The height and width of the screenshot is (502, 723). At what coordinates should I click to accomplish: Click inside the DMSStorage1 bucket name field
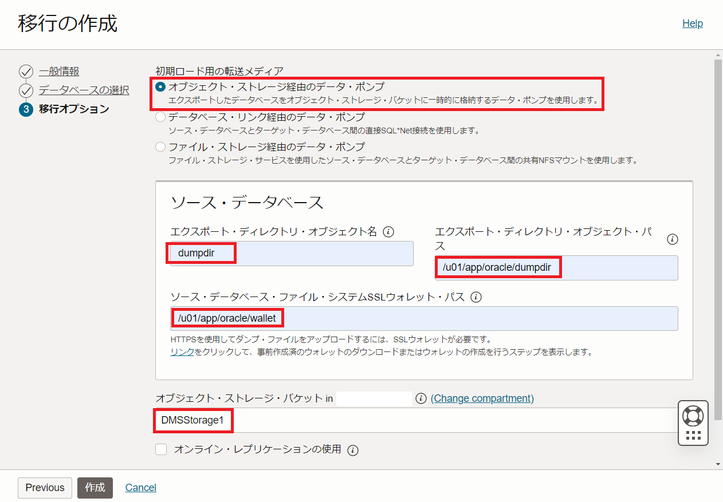point(193,420)
